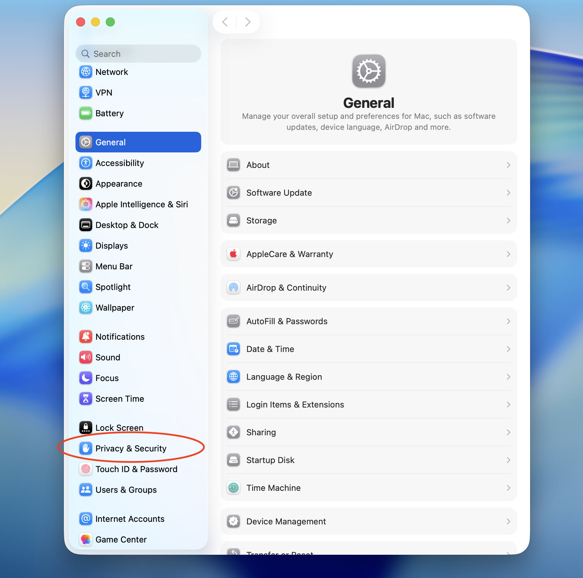Click the chevron on AutoFill & Passwords row
This screenshot has height=578, width=583.
509,321
